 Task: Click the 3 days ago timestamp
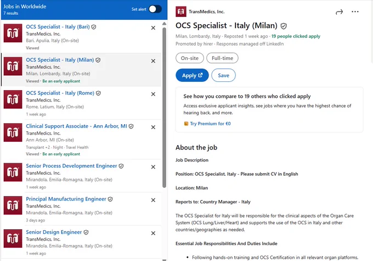[36, 220]
